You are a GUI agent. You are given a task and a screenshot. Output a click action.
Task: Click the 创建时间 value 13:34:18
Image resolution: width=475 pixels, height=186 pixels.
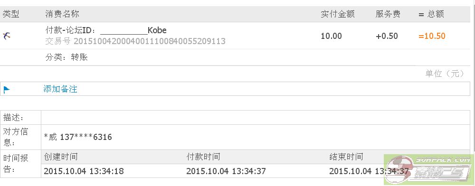(84, 171)
